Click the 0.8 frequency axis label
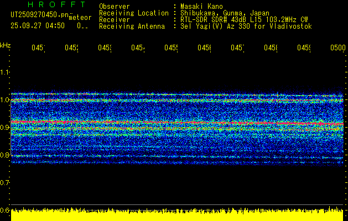The height and width of the screenshot is (221, 348). click(x=4, y=155)
